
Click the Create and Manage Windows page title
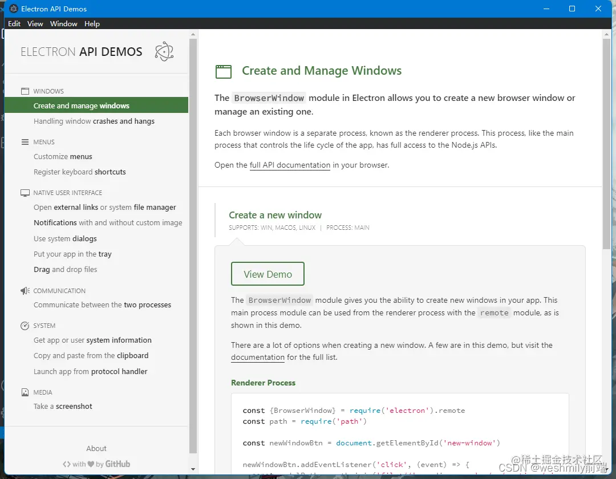click(322, 71)
